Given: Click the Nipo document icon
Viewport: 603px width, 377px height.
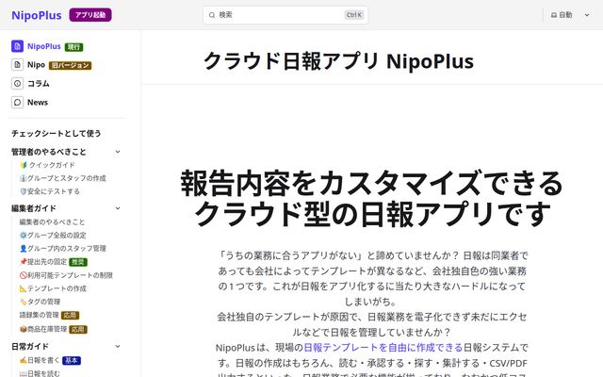Looking at the screenshot, I should pos(17,65).
